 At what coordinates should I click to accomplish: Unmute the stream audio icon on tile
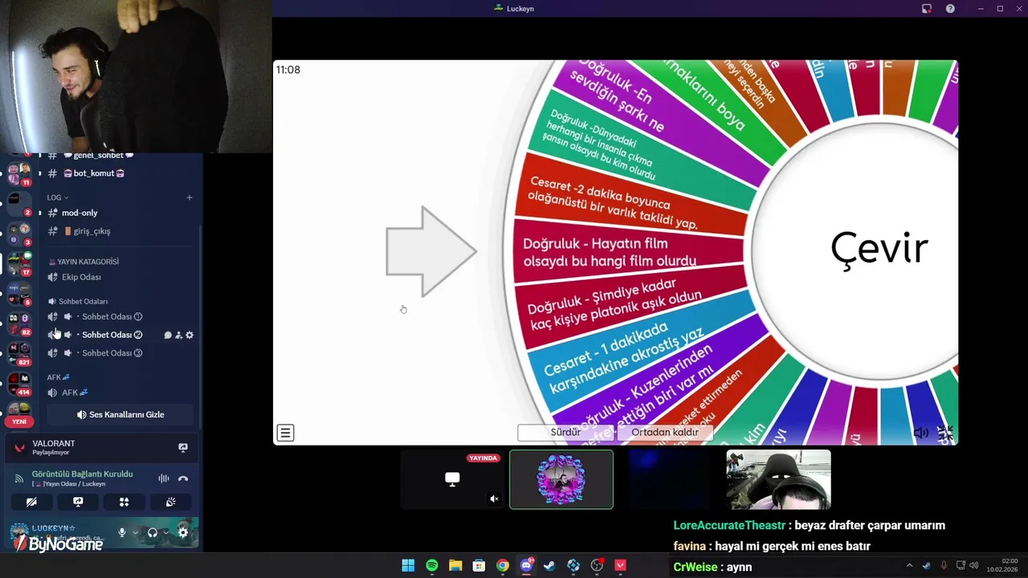pyautogui.click(x=494, y=499)
